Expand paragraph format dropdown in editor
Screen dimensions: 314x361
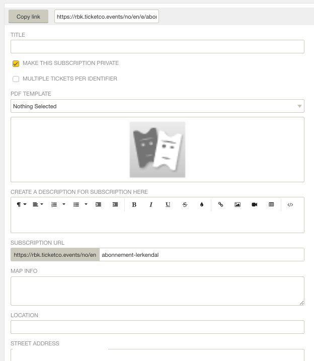click(22, 204)
